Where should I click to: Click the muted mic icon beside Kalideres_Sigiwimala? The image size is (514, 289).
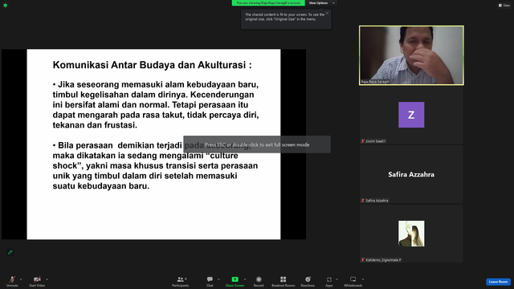[362, 260]
